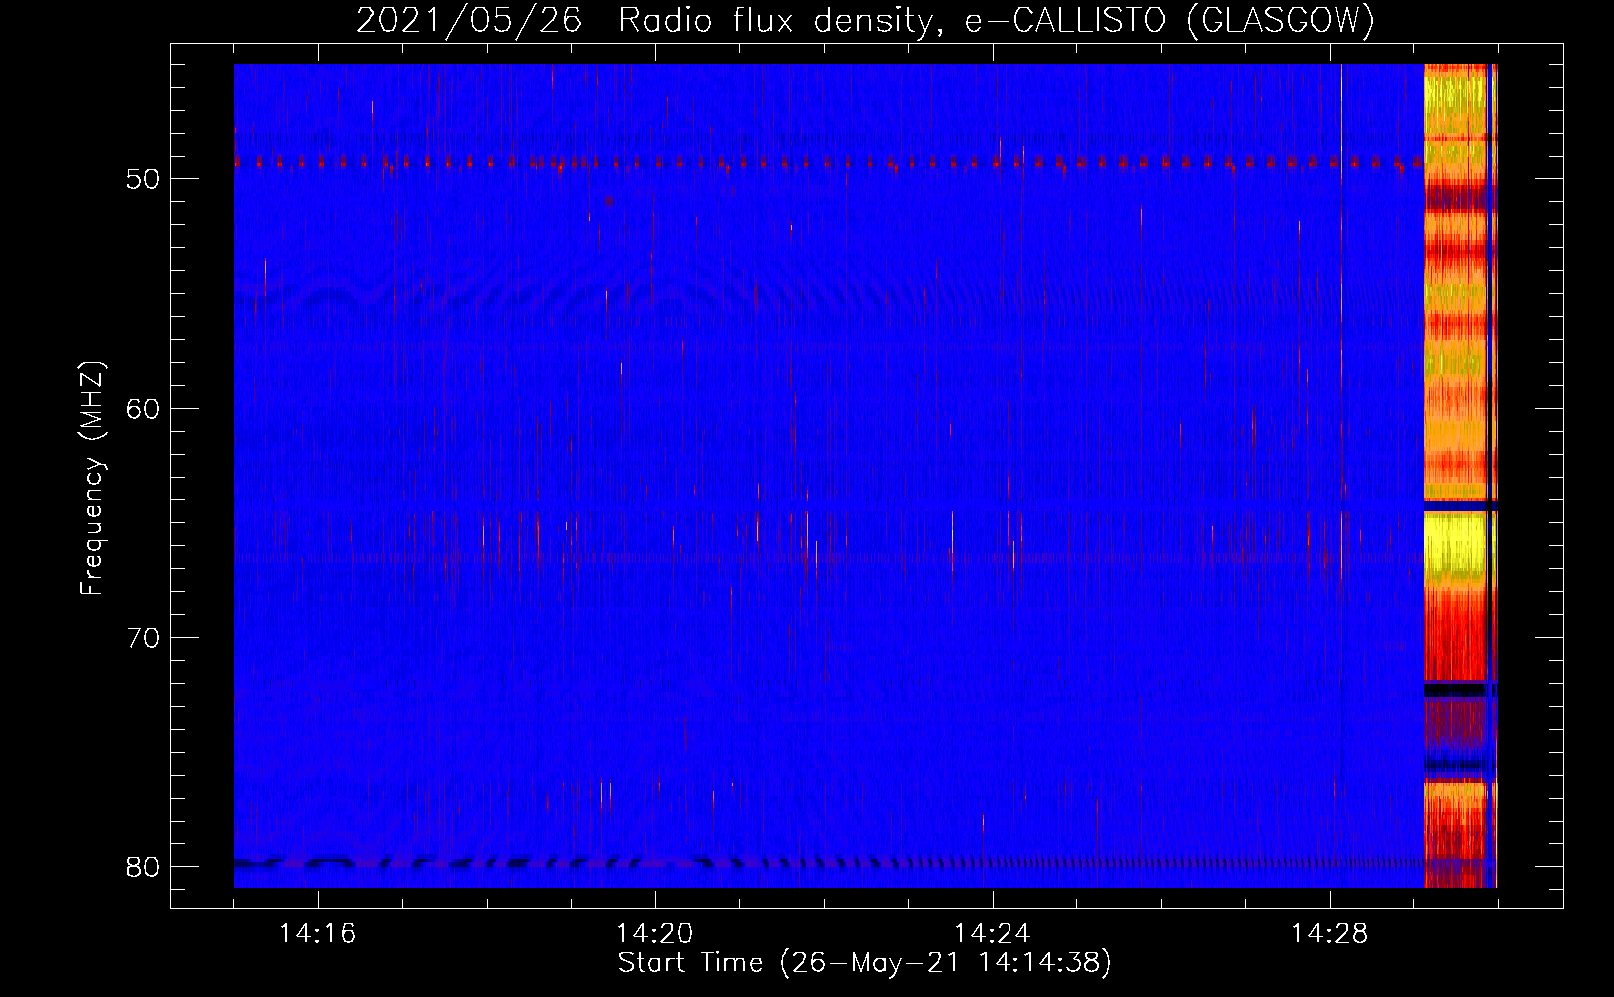Click the '14:16' time tick label

pyautogui.click(x=317, y=934)
